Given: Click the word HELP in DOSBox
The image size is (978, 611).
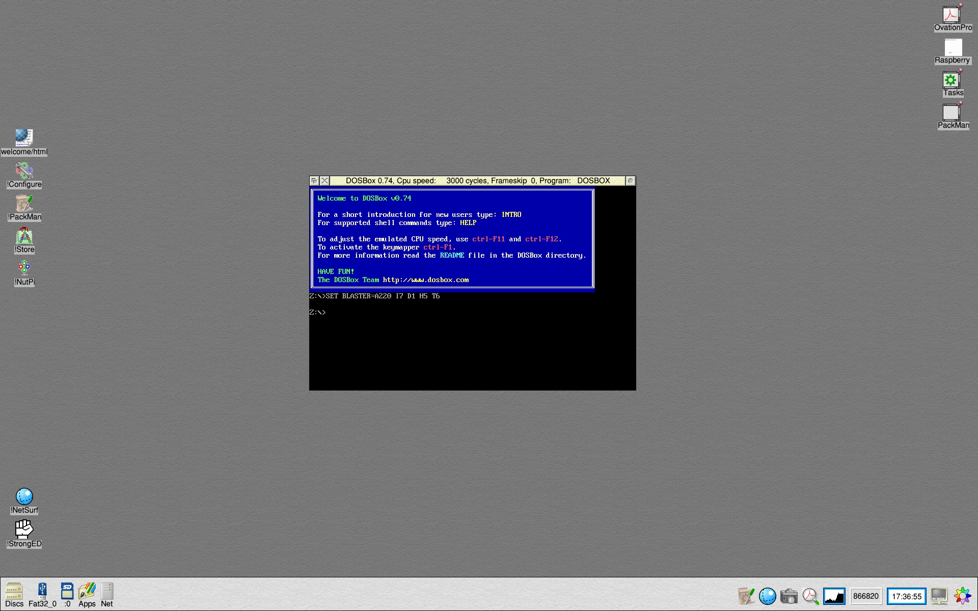Looking at the screenshot, I should (468, 223).
